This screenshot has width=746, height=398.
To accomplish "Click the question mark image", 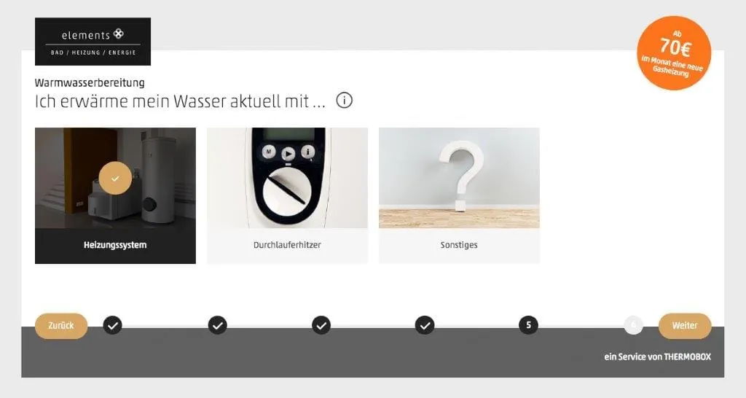I will pyautogui.click(x=459, y=178).
